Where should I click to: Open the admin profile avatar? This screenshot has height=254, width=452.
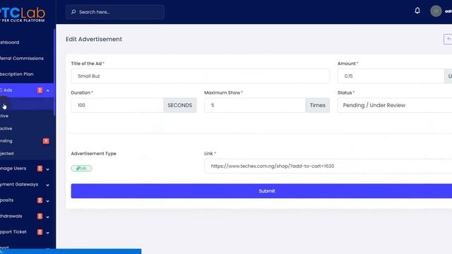coord(436,11)
